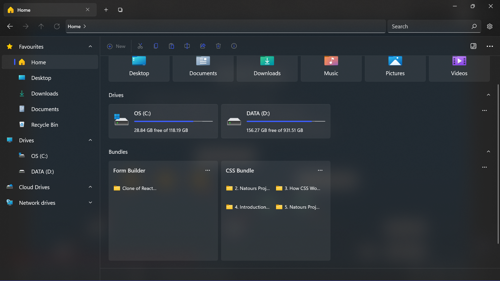The image size is (500, 281).
Task: Open the CSS Bundle options menu
Action: (x=320, y=170)
